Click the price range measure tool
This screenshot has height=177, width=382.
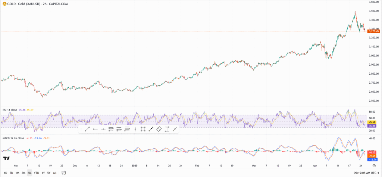(x=167, y=129)
